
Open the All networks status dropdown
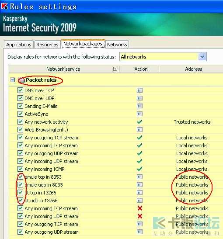[202, 57]
